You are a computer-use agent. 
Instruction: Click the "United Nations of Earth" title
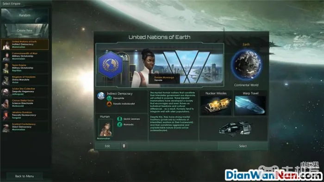click(x=159, y=37)
